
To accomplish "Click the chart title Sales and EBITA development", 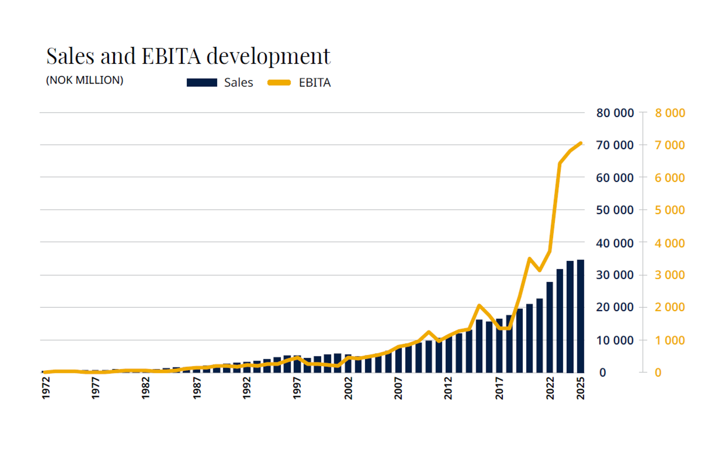I will tap(188, 56).
